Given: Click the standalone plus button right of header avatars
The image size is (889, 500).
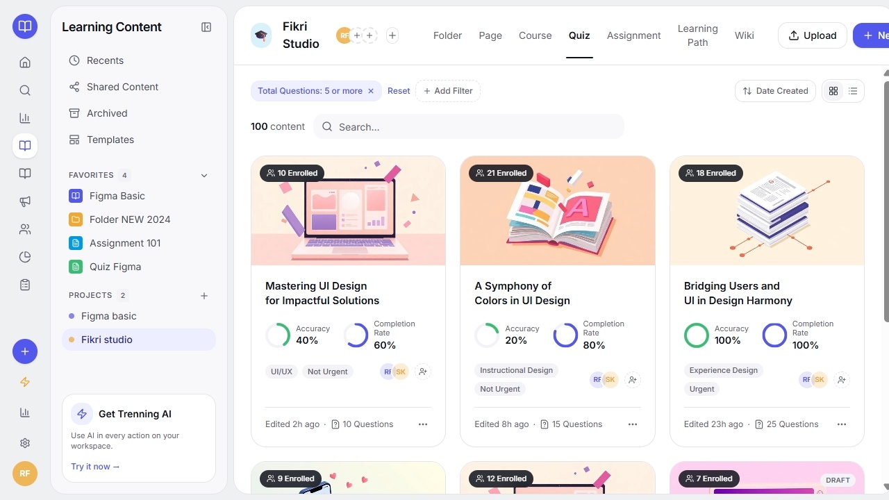Looking at the screenshot, I should tap(392, 35).
